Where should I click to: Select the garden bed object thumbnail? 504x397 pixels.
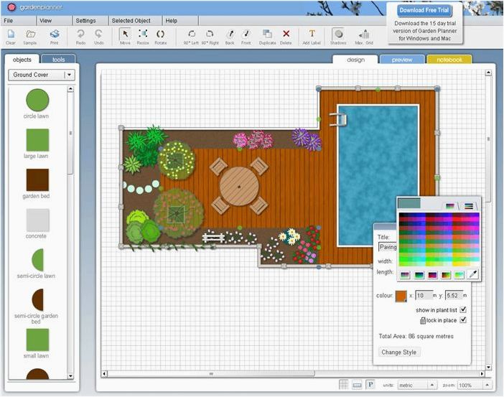click(x=37, y=180)
